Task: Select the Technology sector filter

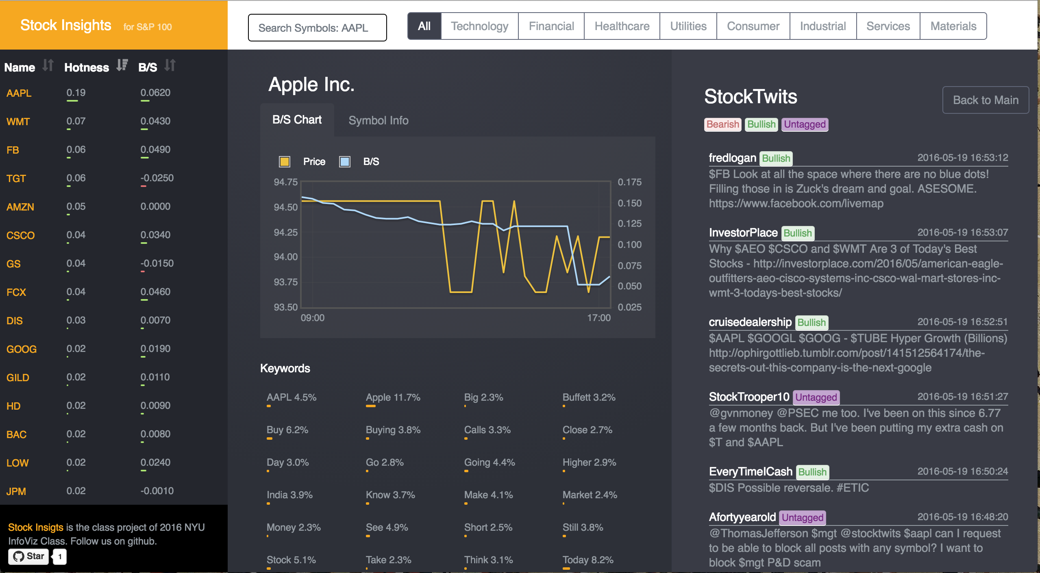Action: 479,26
